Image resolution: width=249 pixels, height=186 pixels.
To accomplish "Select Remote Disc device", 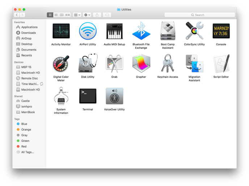I will tap(29, 78).
